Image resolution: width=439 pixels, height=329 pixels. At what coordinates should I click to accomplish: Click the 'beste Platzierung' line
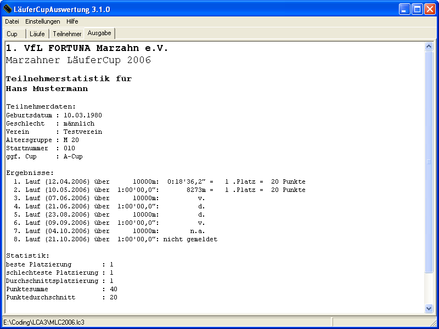[60, 264]
